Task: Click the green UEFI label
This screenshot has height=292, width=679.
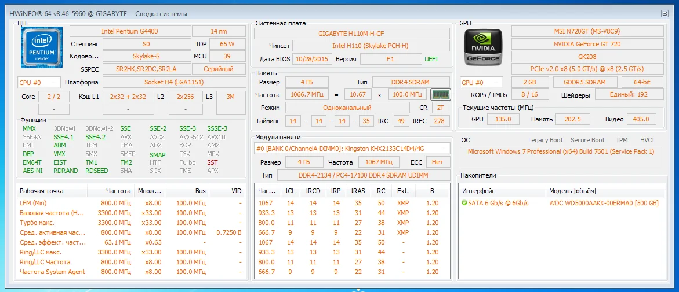Action: (x=431, y=59)
